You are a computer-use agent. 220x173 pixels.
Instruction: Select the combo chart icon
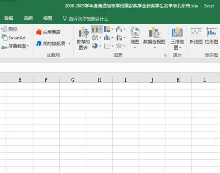[x=119, y=38]
